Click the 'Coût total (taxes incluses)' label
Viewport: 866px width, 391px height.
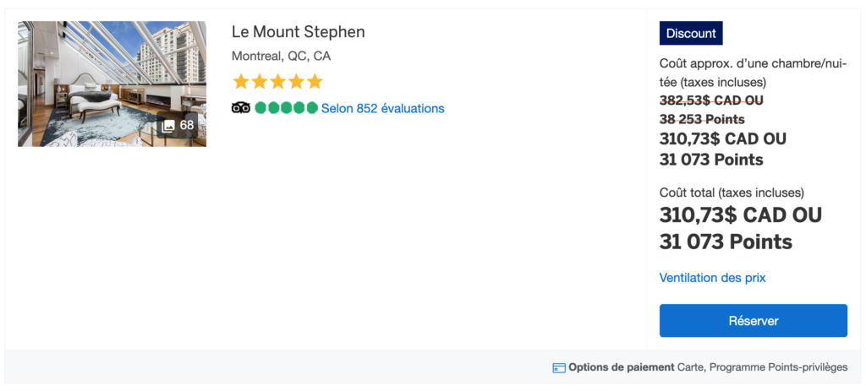732,193
